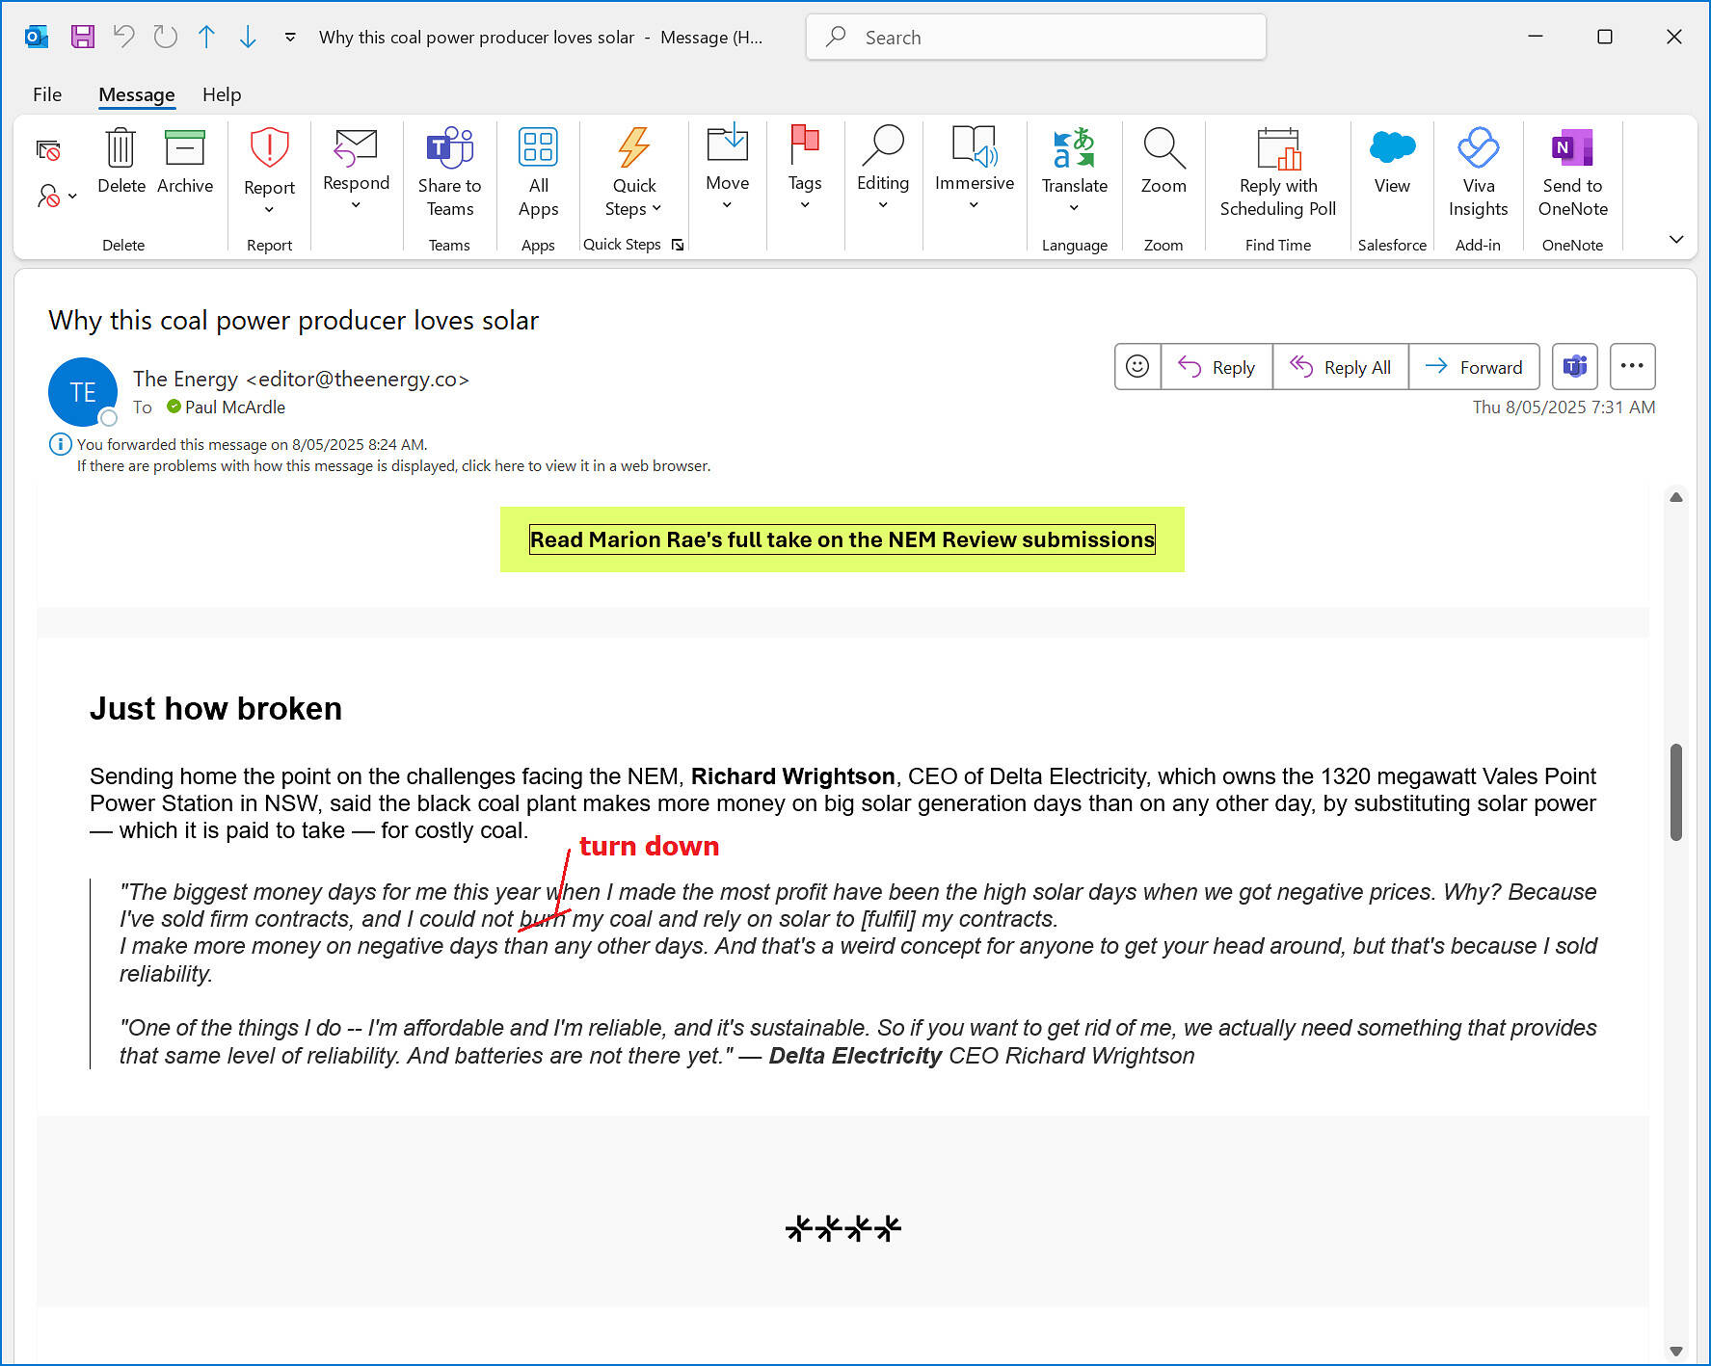The image size is (1711, 1366).
Task: Click the Forward button
Action: 1474,367
